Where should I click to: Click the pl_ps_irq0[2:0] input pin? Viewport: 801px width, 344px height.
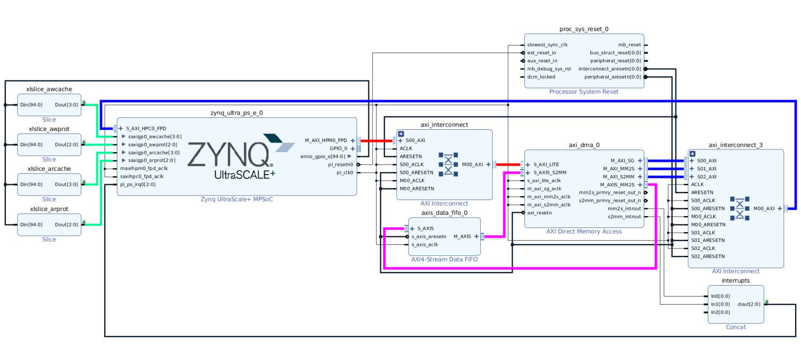pyautogui.click(x=115, y=185)
